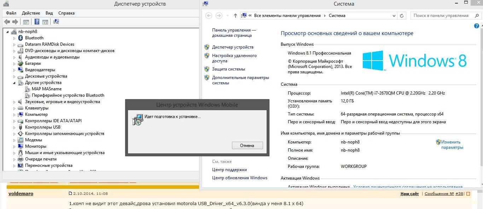Click Изменить параметры link
The width and height of the screenshot is (483, 209).
[x=452, y=145]
